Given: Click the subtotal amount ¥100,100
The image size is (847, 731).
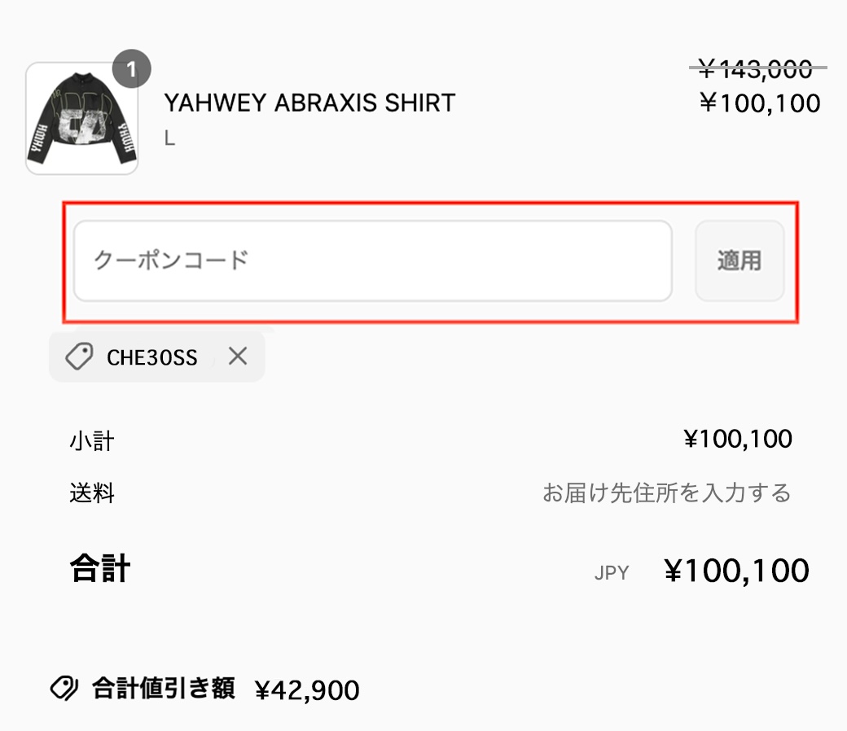Looking at the screenshot, I should [x=738, y=440].
